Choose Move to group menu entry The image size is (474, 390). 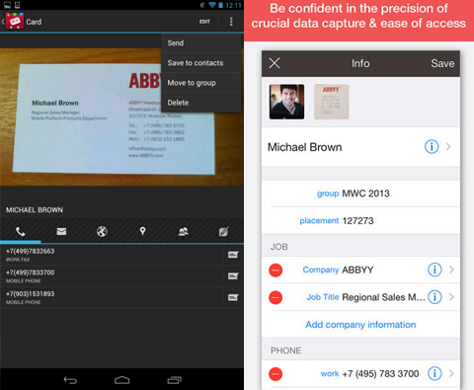201,83
